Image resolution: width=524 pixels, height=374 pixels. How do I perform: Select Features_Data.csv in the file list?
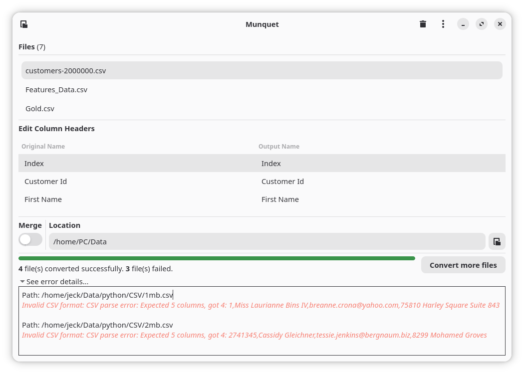click(262, 89)
